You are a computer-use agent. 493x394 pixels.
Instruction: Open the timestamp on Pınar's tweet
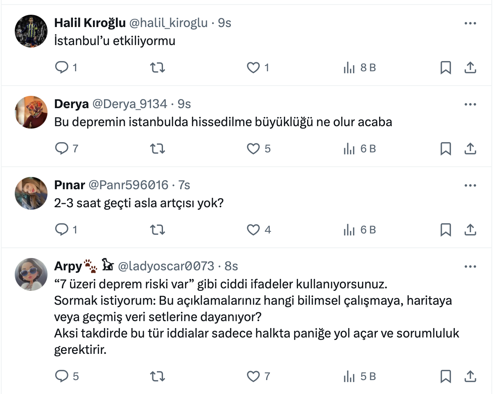[184, 185]
